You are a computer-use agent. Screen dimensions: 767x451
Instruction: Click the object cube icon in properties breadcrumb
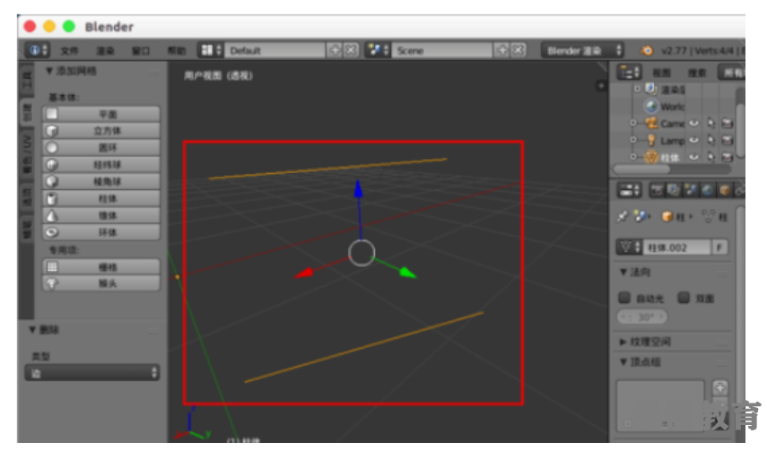point(667,216)
